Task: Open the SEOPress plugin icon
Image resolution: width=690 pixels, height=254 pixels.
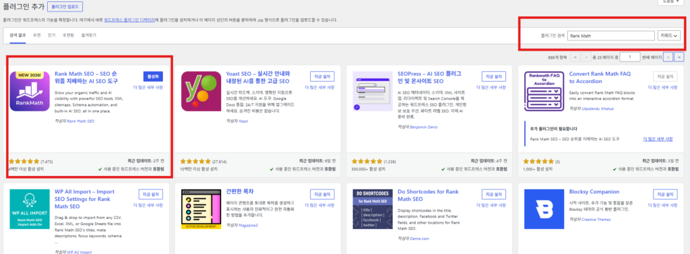Action: coord(373,91)
